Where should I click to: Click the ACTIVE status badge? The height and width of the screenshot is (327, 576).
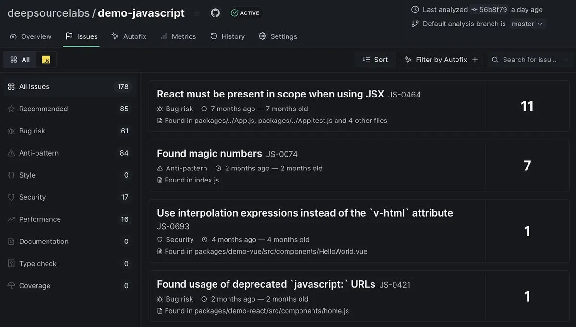click(x=245, y=13)
